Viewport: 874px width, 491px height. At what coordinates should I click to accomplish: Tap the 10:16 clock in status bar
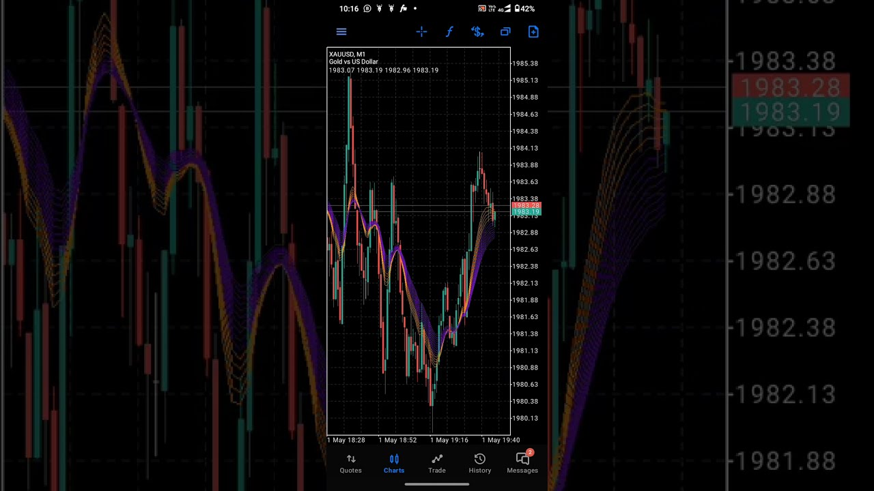pyautogui.click(x=348, y=9)
